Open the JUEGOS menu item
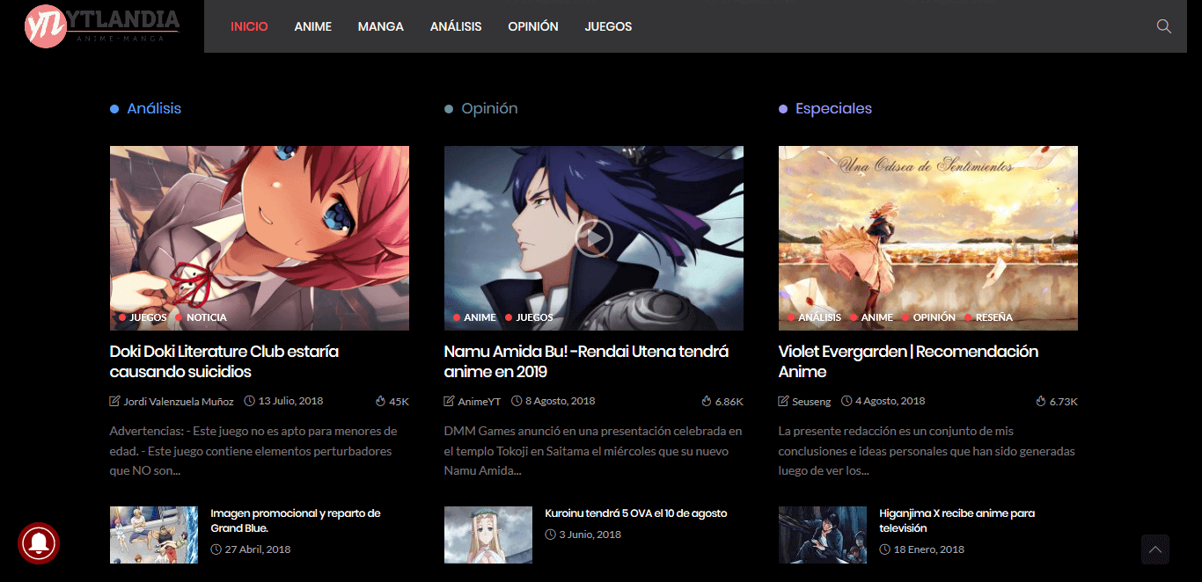The height and width of the screenshot is (582, 1202). point(609,26)
